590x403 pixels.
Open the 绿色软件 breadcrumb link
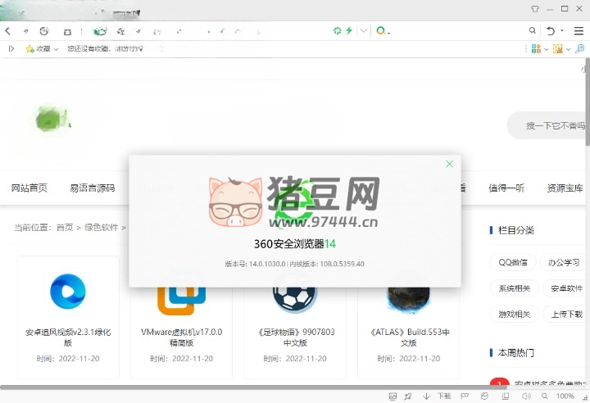coord(101,228)
